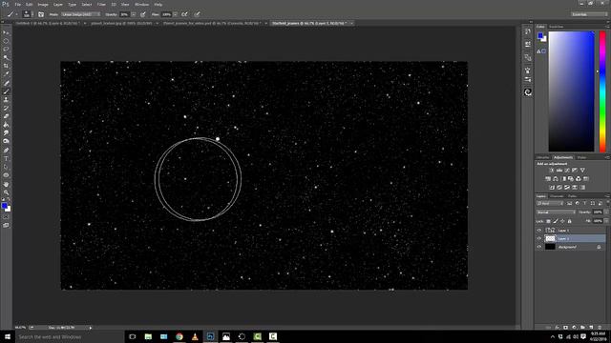Toggle pressure for size button
The width and height of the screenshot is (611, 343).
198,14
